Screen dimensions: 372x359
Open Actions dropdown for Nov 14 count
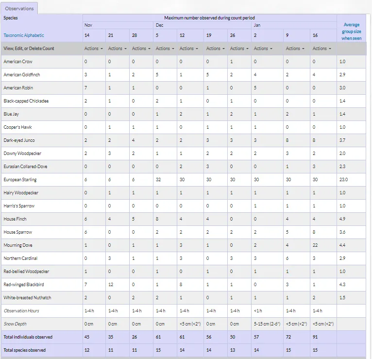[94, 49]
